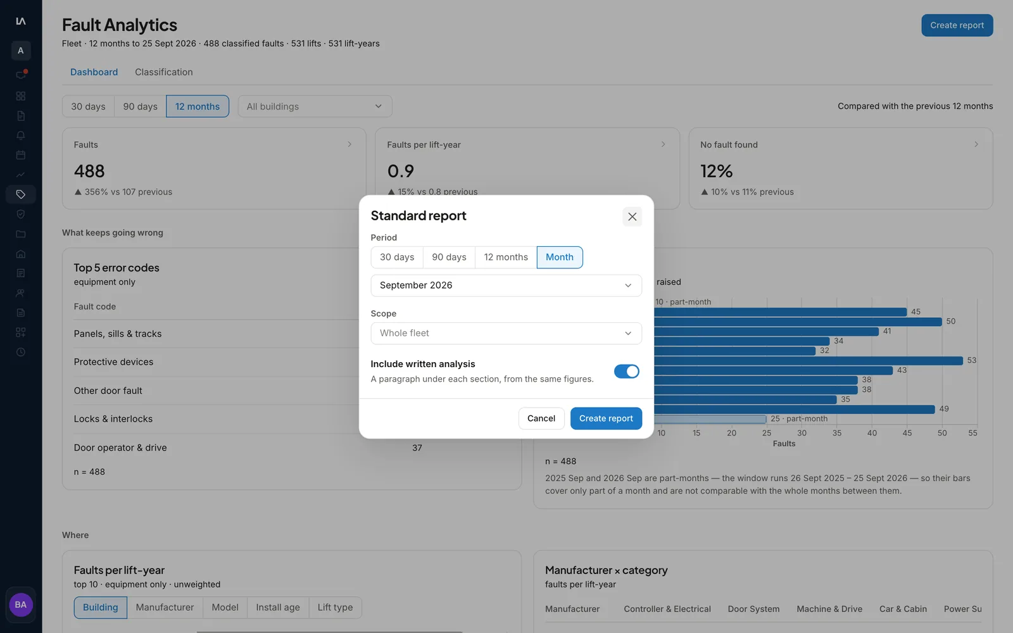Toggle the Include written analysis switch
The image size is (1013, 633).
point(627,372)
